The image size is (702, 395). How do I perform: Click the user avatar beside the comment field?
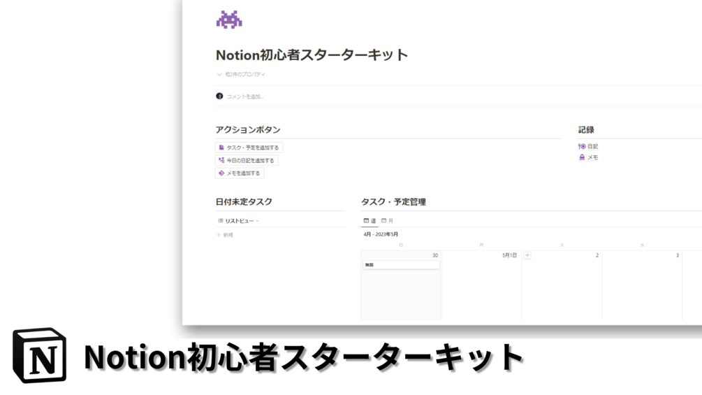pyautogui.click(x=219, y=96)
